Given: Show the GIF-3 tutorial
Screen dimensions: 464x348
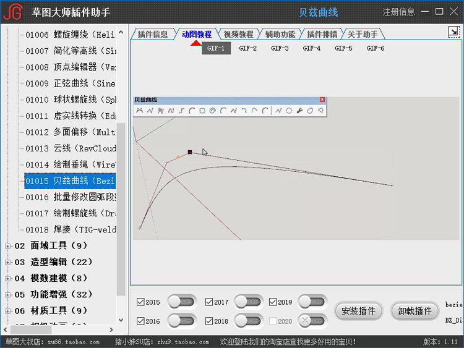Looking at the screenshot, I should [x=280, y=48].
